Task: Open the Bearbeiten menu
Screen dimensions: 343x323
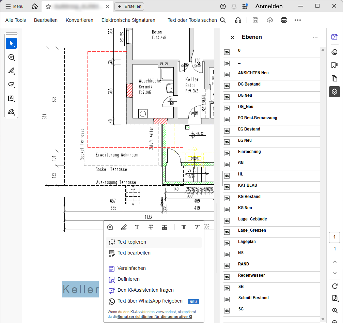Action: pyautogui.click(x=46, y=20)
